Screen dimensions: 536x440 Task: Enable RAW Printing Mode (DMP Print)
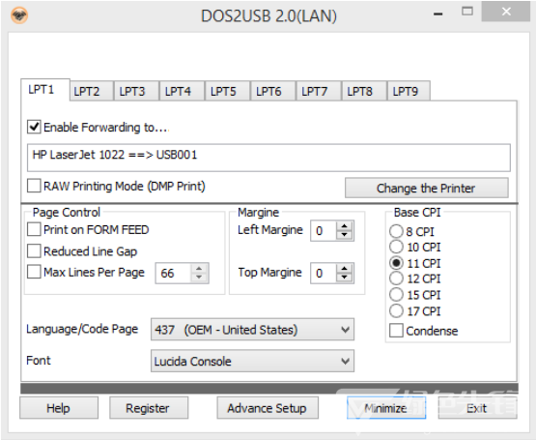click(34, 186)
